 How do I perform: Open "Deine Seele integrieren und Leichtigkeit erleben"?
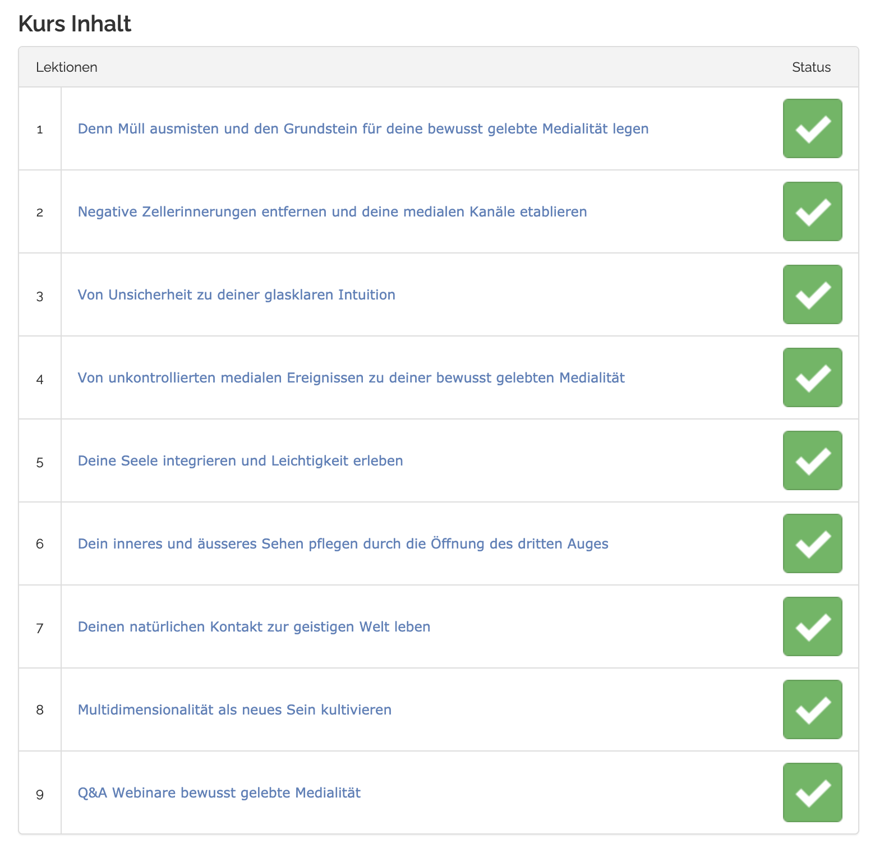pos(240,461)
